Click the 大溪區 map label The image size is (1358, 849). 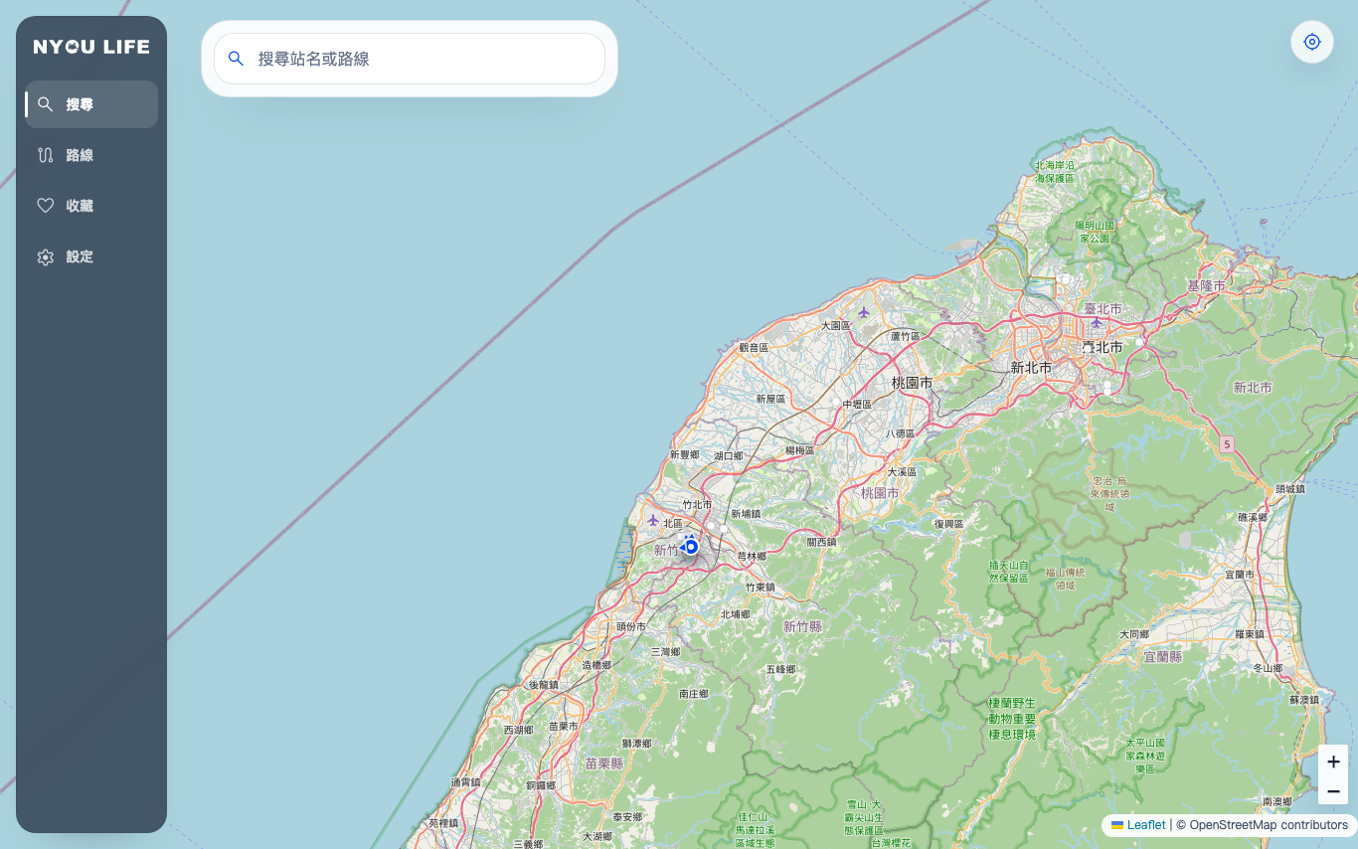[x=901, y=472]
